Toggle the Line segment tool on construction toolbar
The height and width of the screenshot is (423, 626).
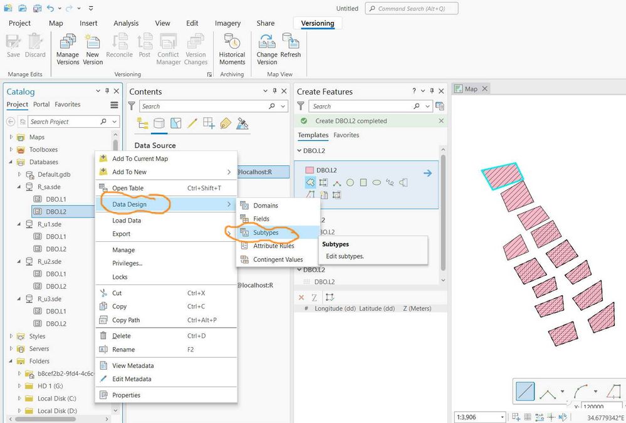pos(525,392)
